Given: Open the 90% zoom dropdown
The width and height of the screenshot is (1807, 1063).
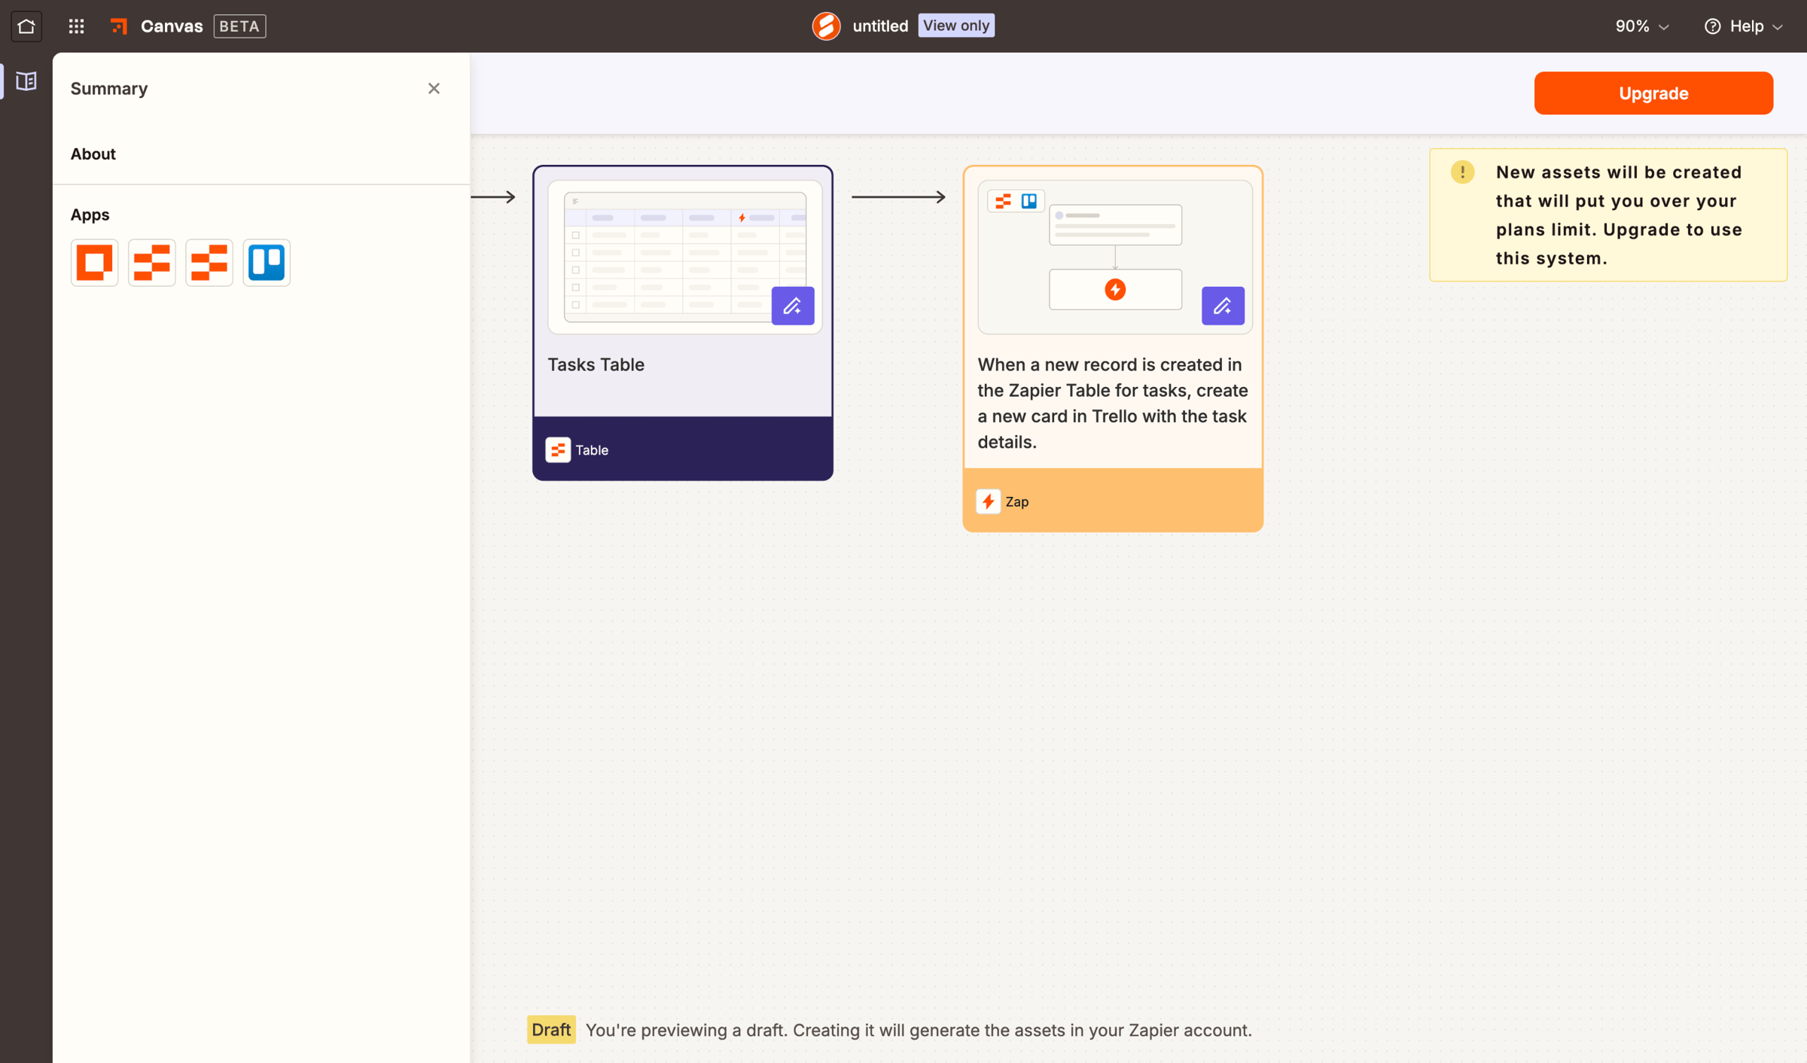Looking at the screenshot, I should (1642, 26).
